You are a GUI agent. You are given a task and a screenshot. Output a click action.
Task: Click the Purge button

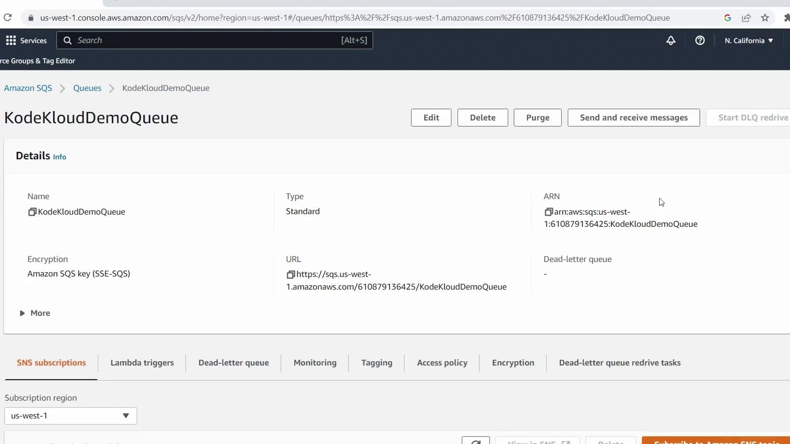(537, 118)
